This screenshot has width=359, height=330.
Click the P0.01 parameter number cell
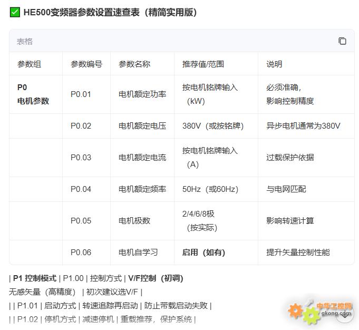pyautogui.click(x=81, y=94)
